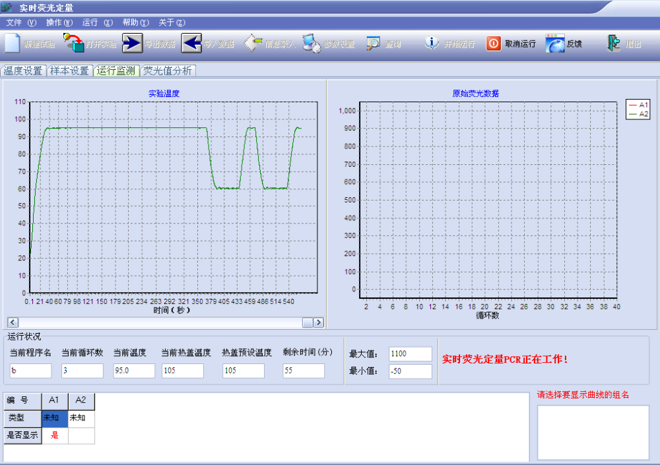This screenshot has height=465, width=660.
Task: Click the 最大值 field showing 1100
Action: (x=411, y=354)
